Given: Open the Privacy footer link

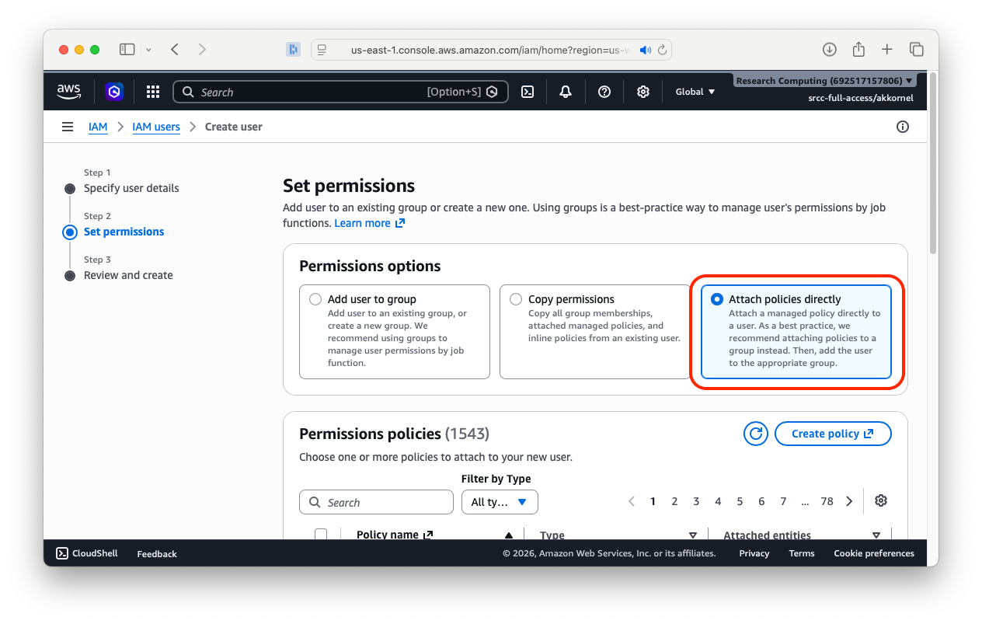Looking at the screenshot, I should (x=754, y=553).
